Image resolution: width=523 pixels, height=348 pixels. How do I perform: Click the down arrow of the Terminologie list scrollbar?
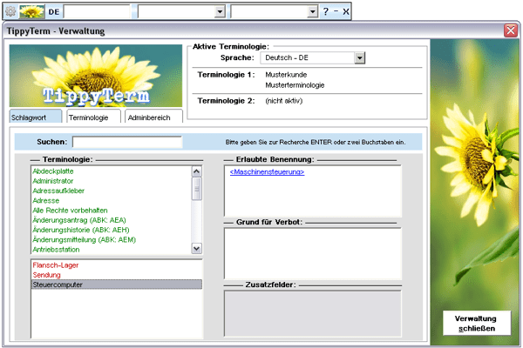coord(197,249)
